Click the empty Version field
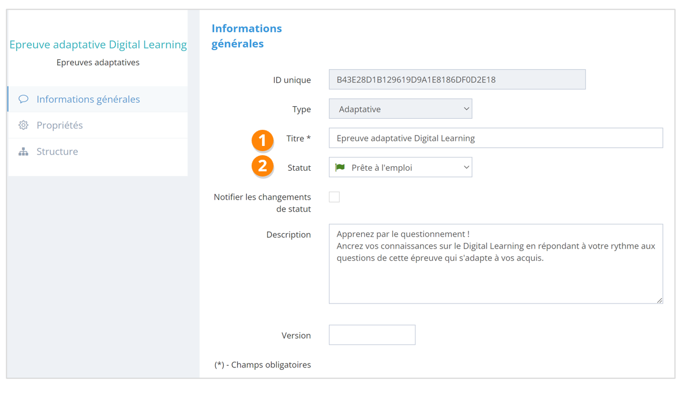This screenshot has width=693, height=394. coord(372,335)
